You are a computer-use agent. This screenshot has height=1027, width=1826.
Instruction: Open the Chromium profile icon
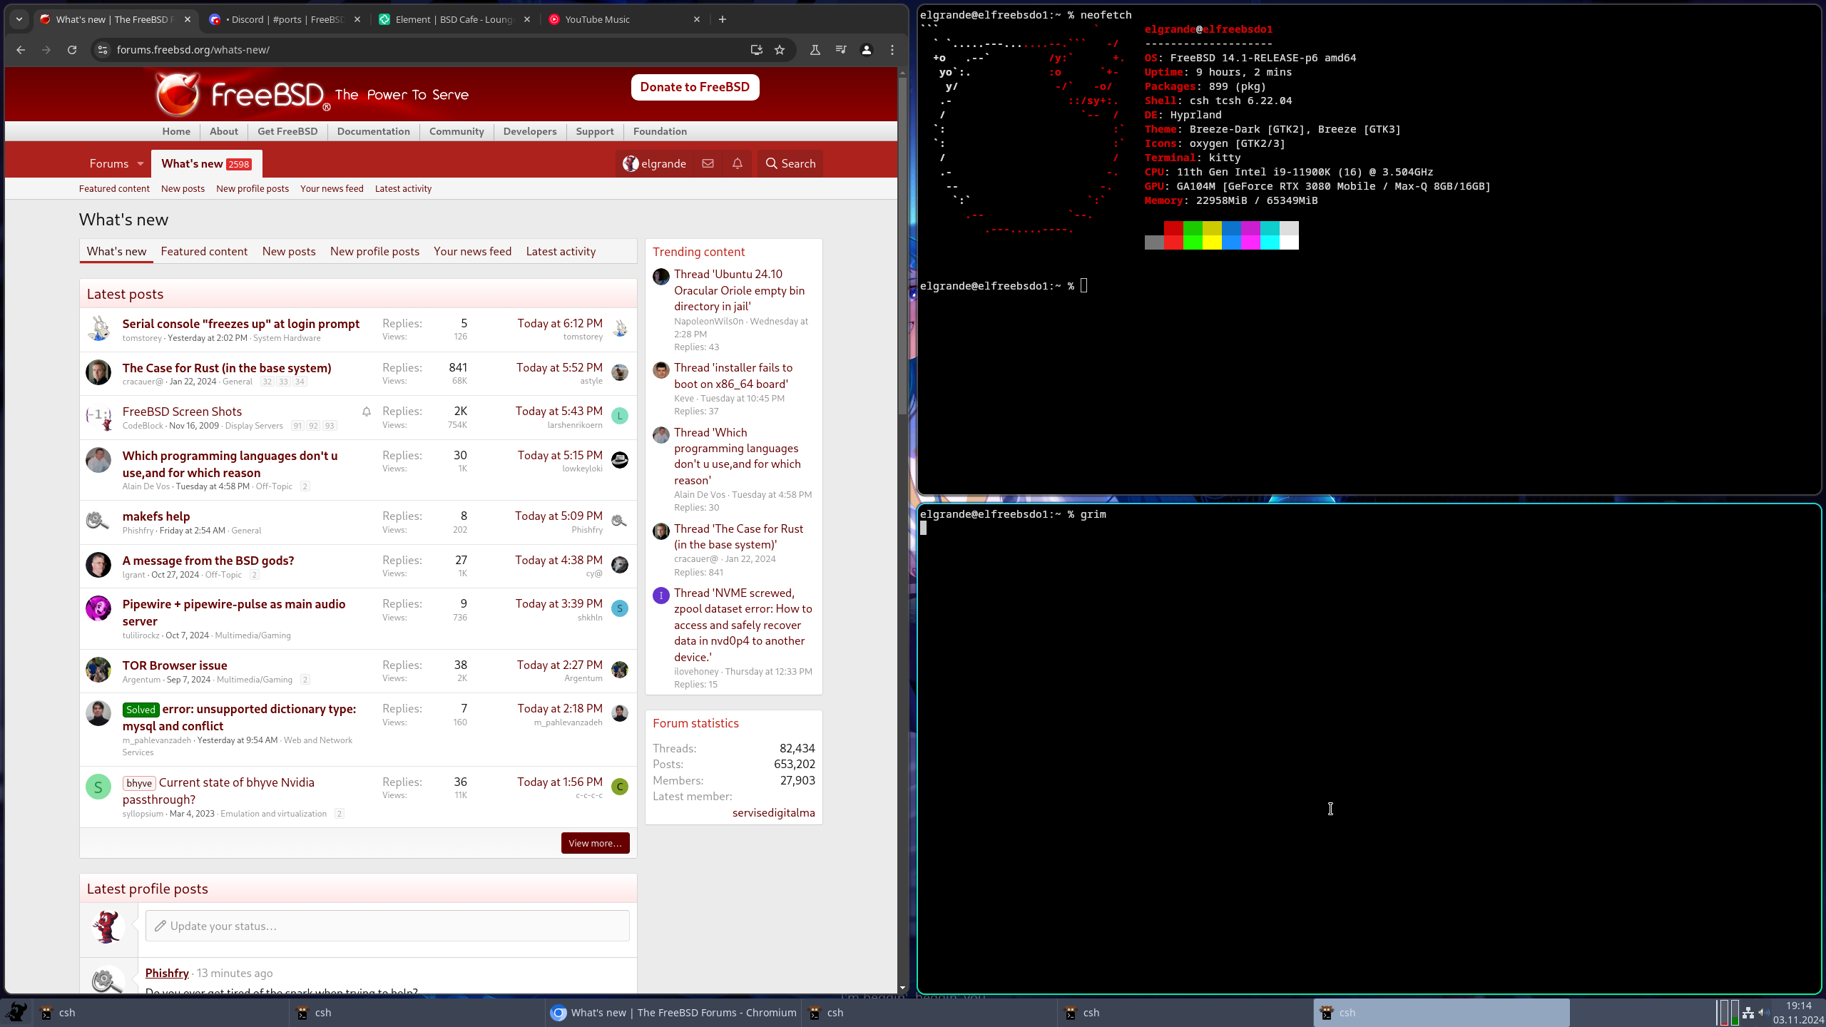(867, 50)
